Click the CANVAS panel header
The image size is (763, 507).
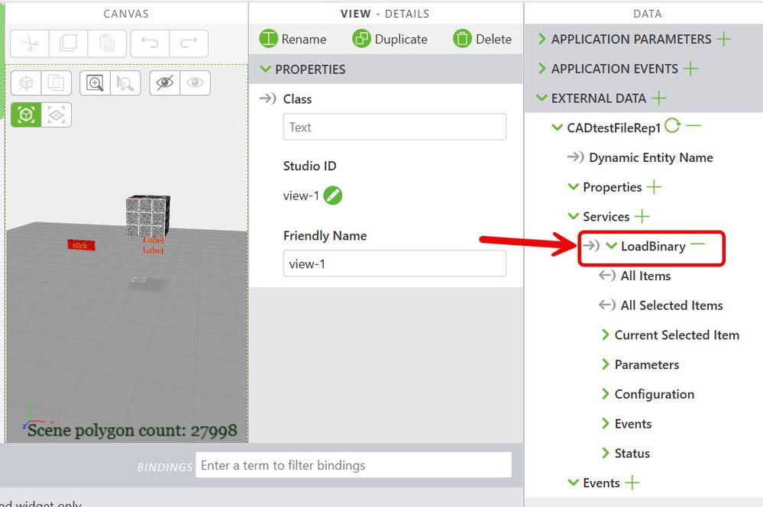(x=126, y=14)
